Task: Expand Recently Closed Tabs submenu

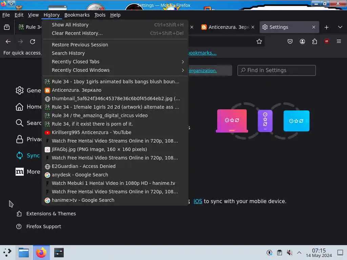Action: (x=115, y=62)
